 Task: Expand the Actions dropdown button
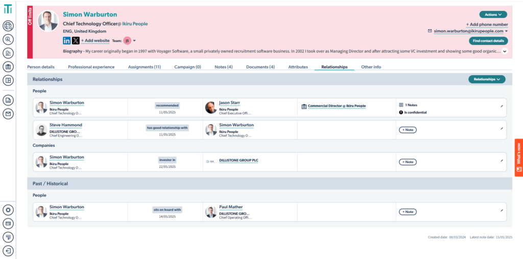[493, 14]
